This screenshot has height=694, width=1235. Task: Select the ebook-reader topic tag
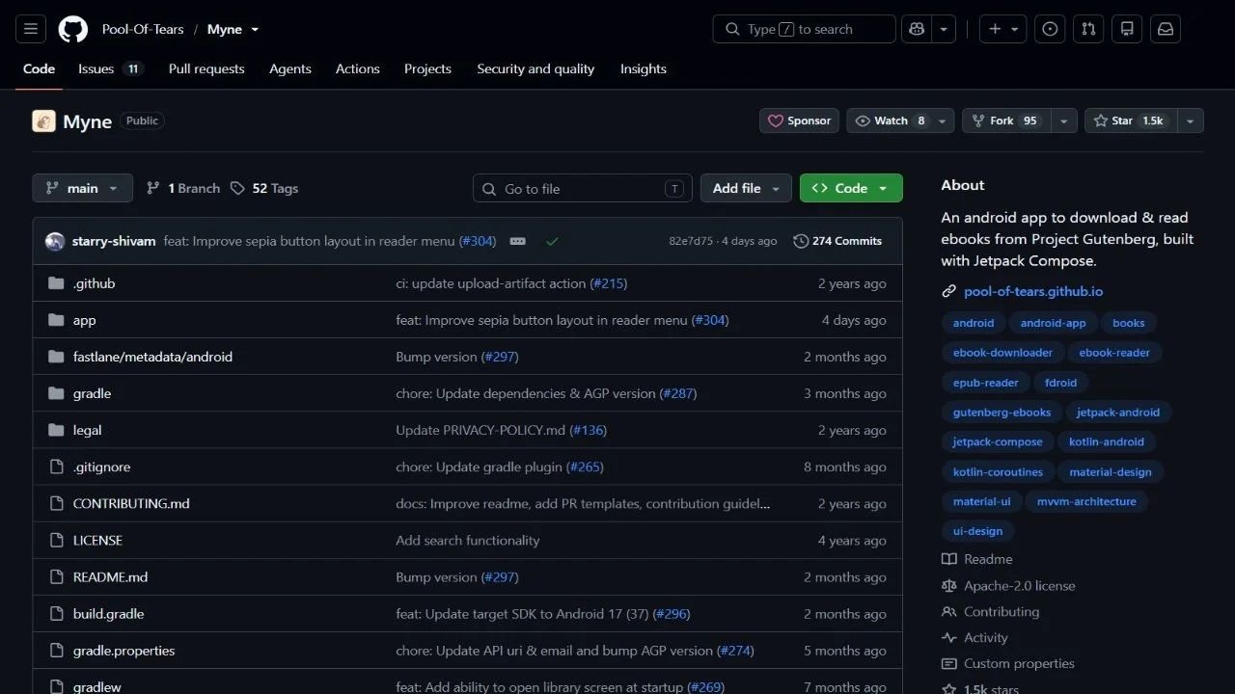[1114, 352]
